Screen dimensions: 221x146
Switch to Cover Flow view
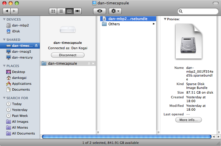[x=77, y=11]
